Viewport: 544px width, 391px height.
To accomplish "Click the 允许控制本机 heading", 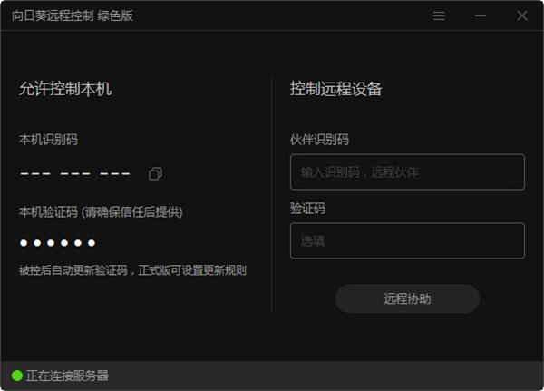I will [65, 89].
